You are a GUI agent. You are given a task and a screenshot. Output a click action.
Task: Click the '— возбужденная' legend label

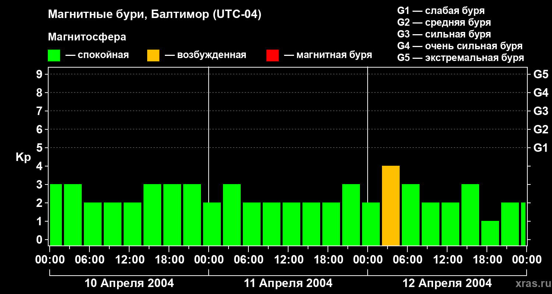205,55
